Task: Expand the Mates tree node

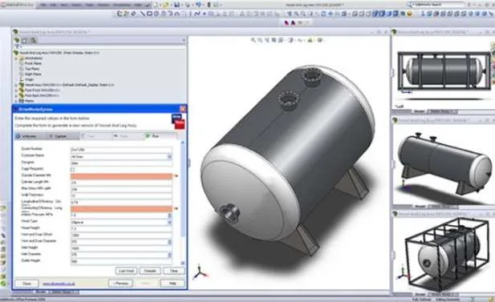Action: [16, 101]
